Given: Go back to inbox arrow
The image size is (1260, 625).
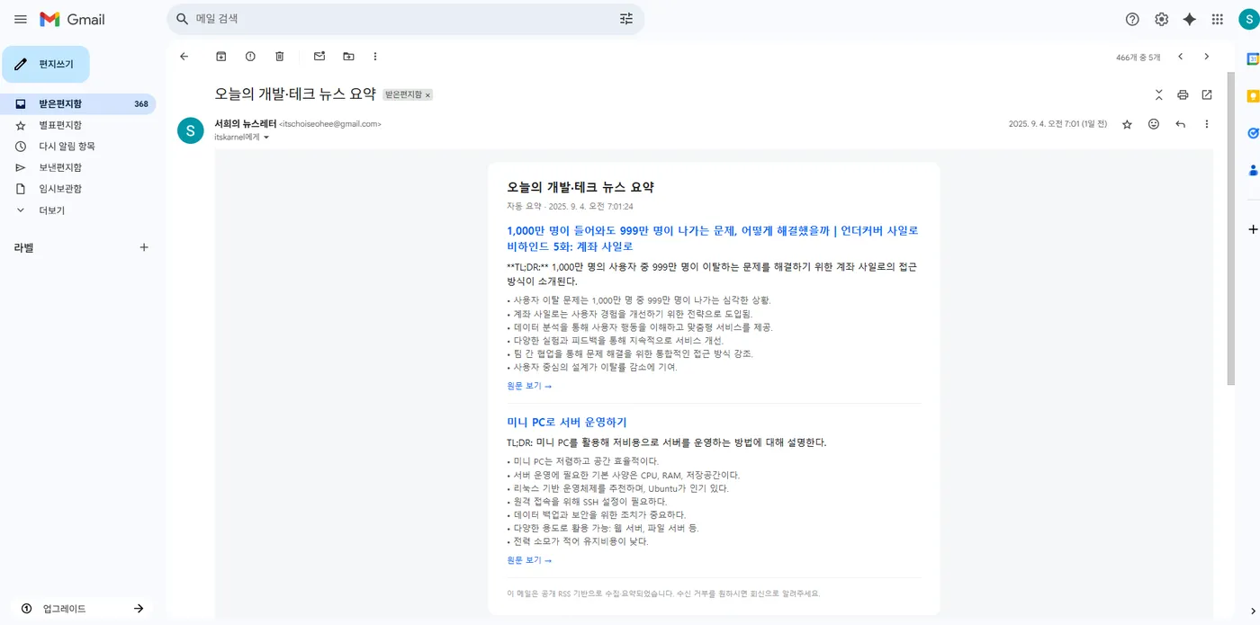Looking at the screenshot, I should tap(184, 56).
